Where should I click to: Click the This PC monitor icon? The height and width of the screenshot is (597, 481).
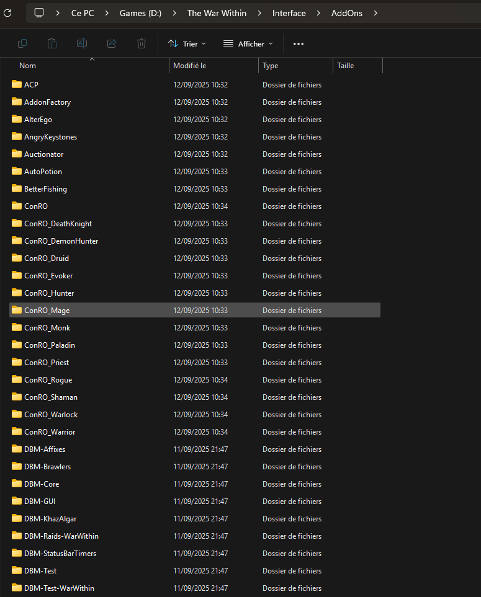pyautogui.click(x=39, y=13)
